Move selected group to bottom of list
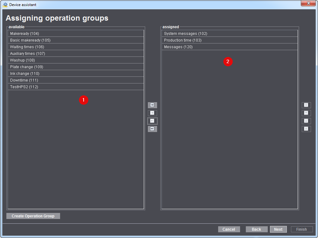Image resolution: width=318 pixels, height=238 pixels. click(x=306, y=129)
